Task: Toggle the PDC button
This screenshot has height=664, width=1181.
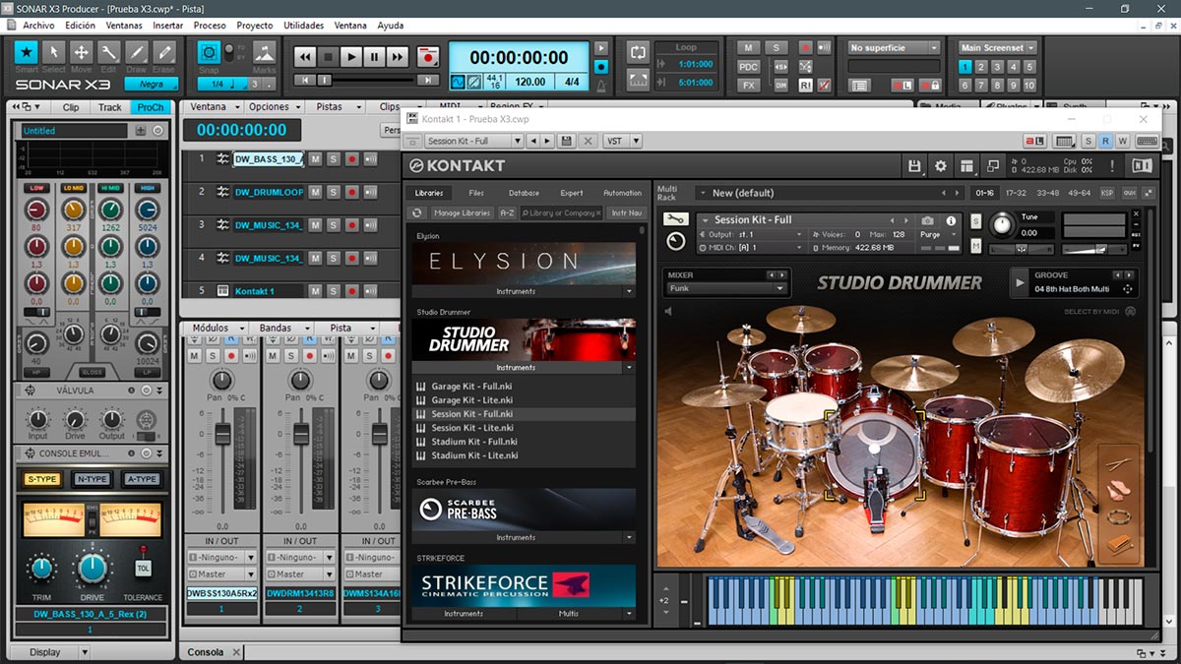Action: coord(749,67)
